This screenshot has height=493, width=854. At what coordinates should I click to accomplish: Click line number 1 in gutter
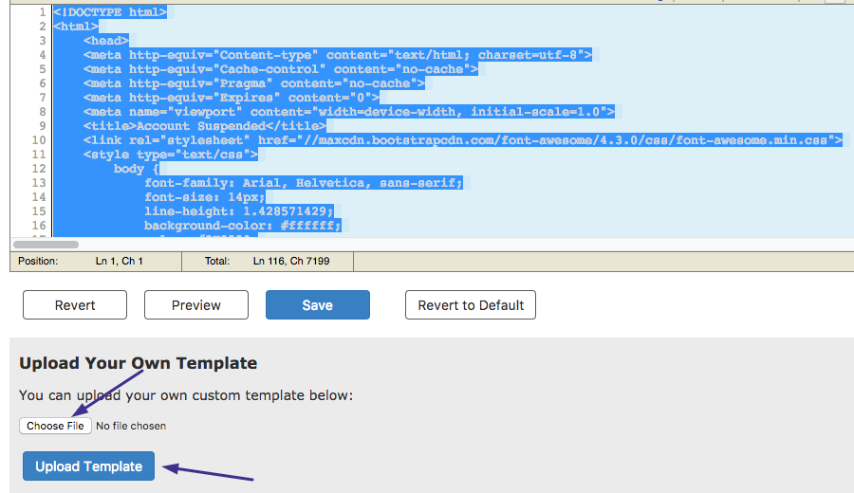pyautogui.click(x=42, y=12)
